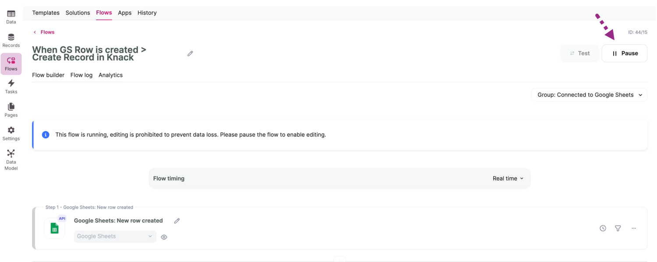This screenshot has width=657, height=262.
Task: Open the Data Model view
Action: 11,159
